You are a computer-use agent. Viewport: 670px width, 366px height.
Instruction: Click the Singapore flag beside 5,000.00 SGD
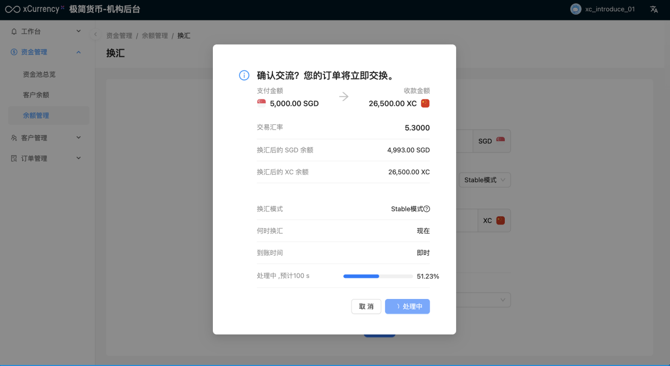262,103
